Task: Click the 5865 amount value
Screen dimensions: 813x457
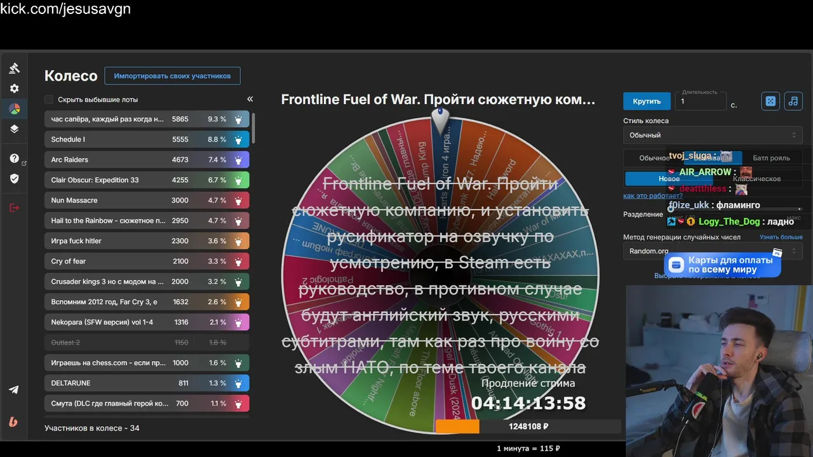Action: coord(180,119)
